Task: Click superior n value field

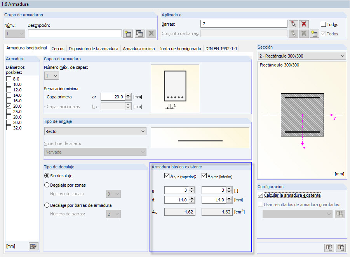Action: 177,190
